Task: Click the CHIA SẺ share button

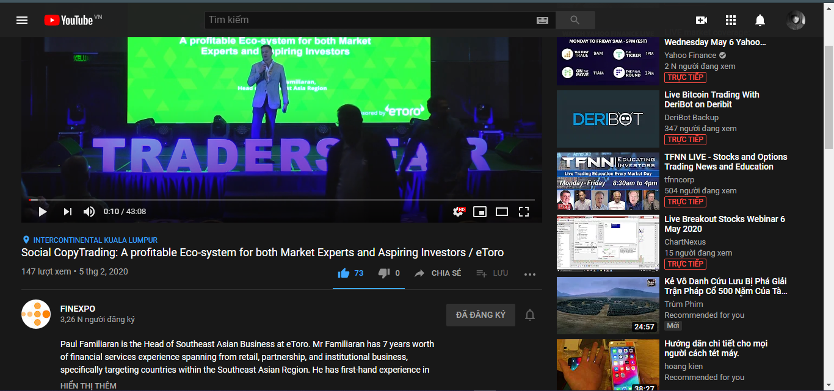Action: coord(438,273)
